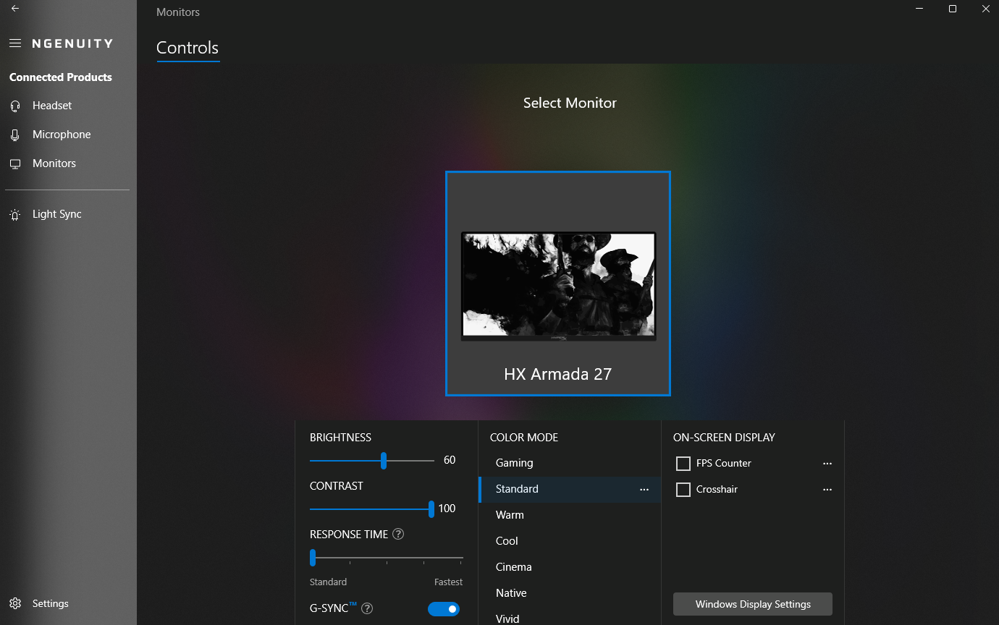Minimize the NGENUITY window

pos(919,9)
